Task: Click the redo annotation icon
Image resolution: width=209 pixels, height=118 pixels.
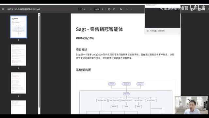Action: 132,9
